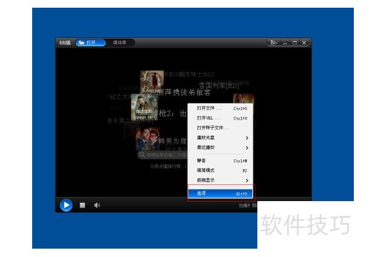Click the search field with magnifier

163,155
